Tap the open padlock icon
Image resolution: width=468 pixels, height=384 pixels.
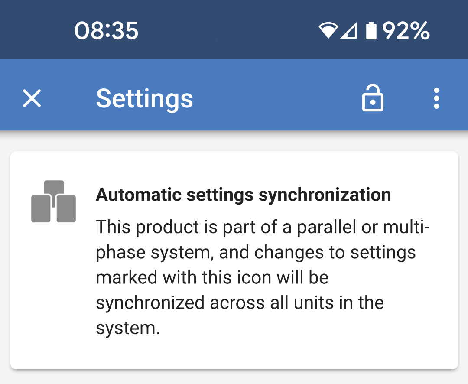(x=373, y=98)
